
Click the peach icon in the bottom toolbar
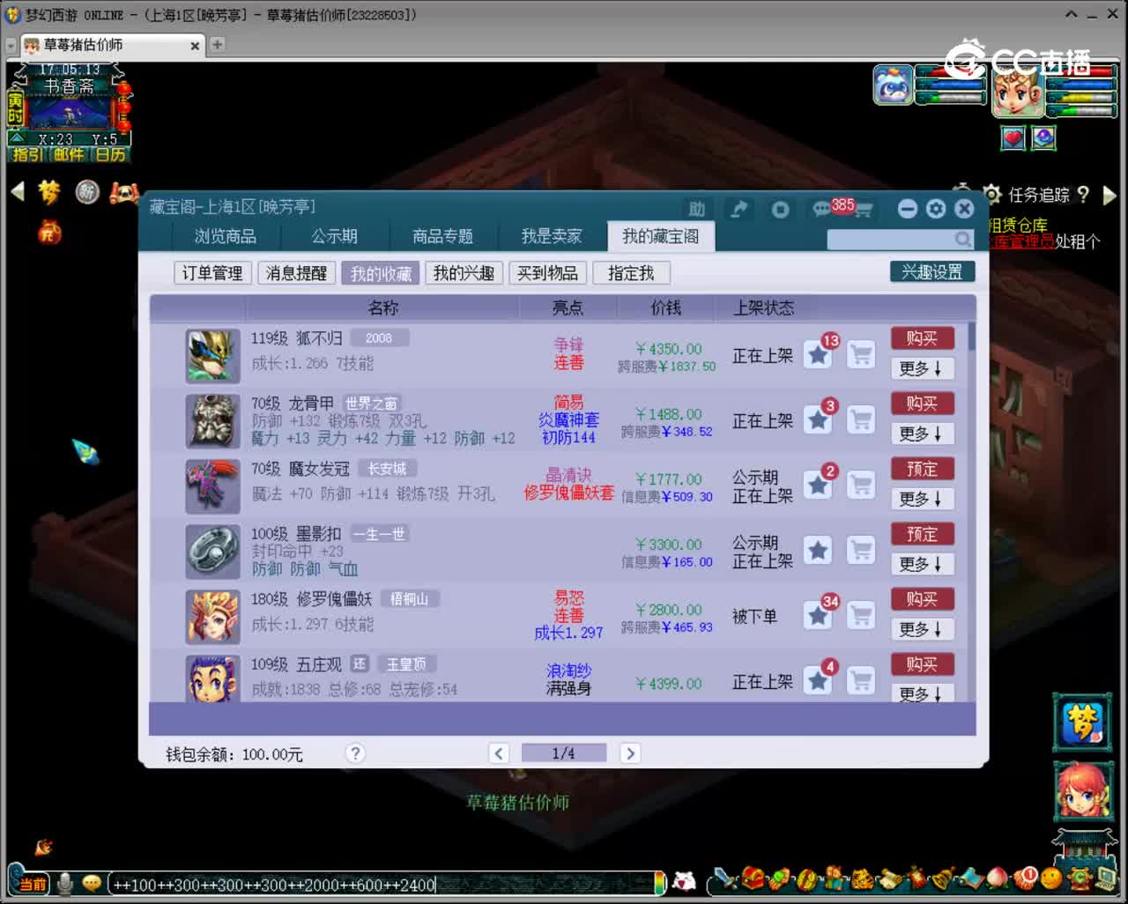[x=997, y=878]
